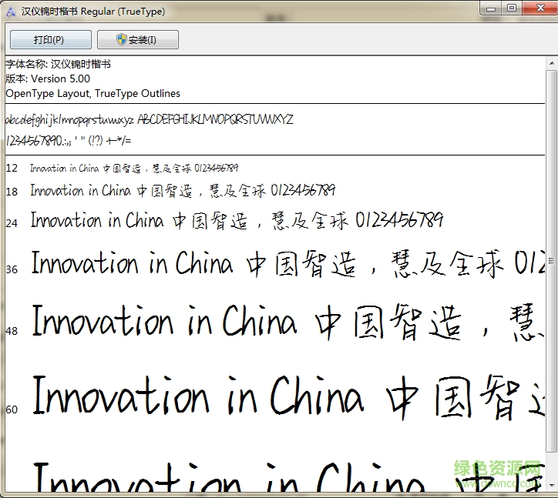558x498 pixels.
Task: Click the size 60 sample text line
Action: (x=288, y=396)
